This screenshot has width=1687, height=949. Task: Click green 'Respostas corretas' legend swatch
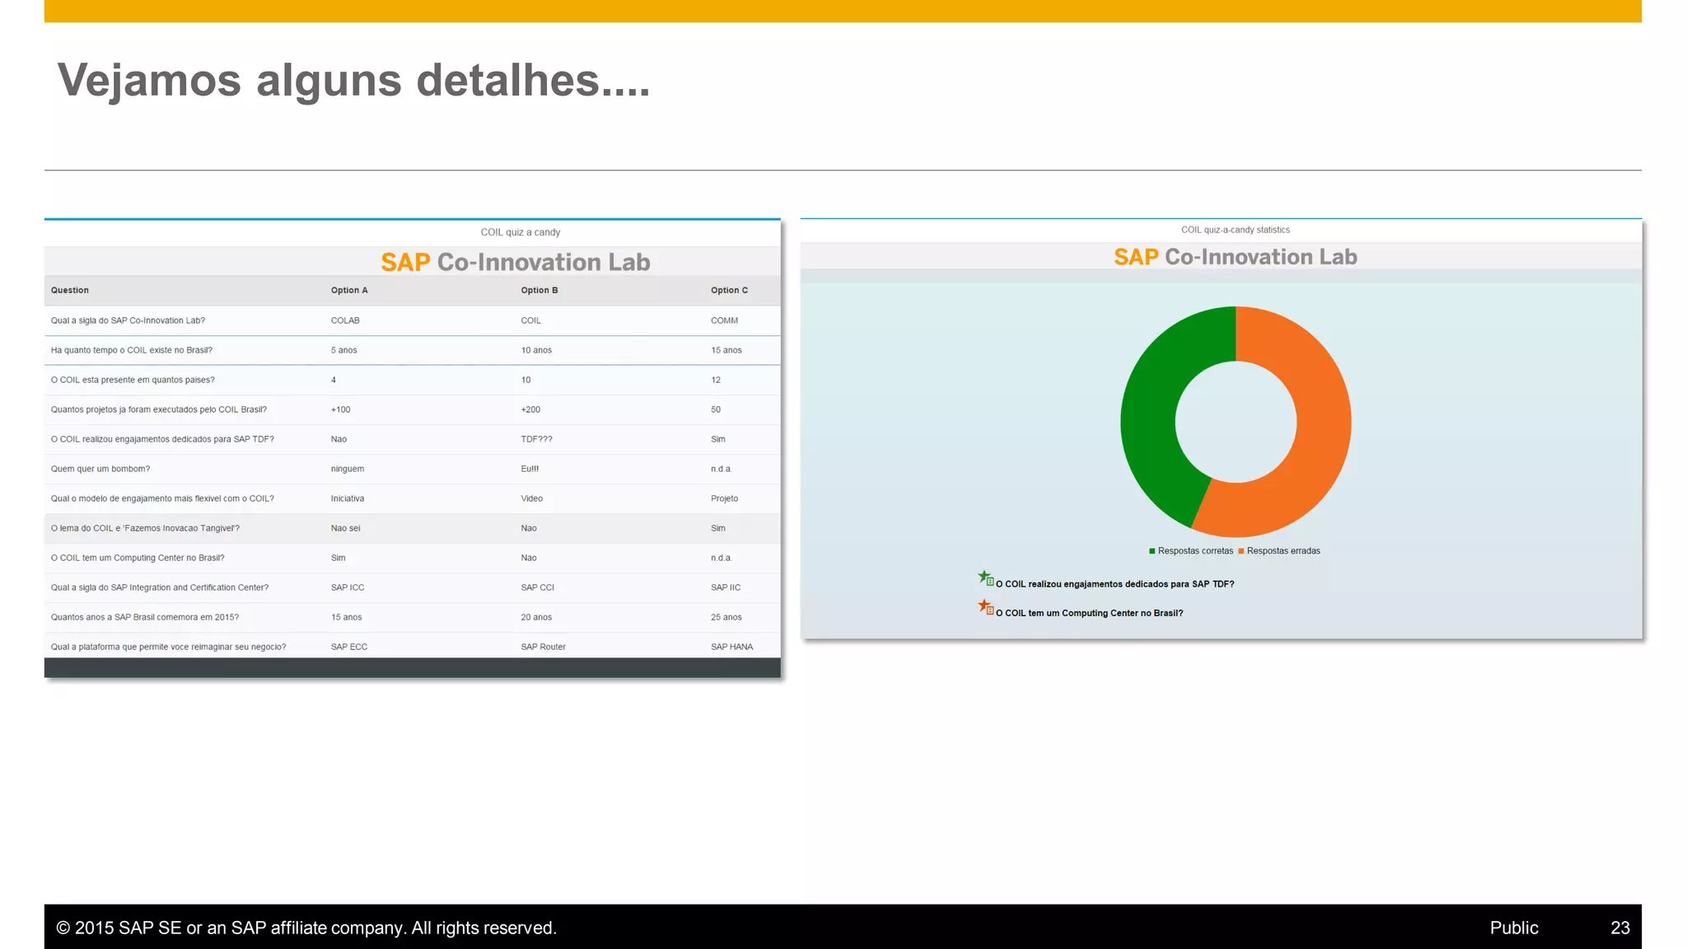[x=1152, y=551]
